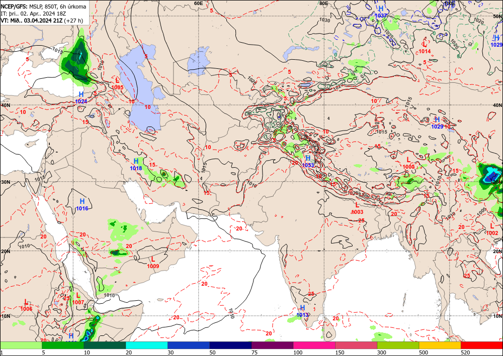Viewport: 503px width, 356px height.
Task: Click the hot pink 100–150 legend swatch
Action: pos(314,345)
